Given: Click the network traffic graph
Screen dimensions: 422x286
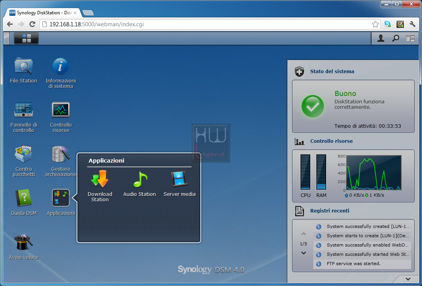Looking at the screenshot, I should 374,173.
